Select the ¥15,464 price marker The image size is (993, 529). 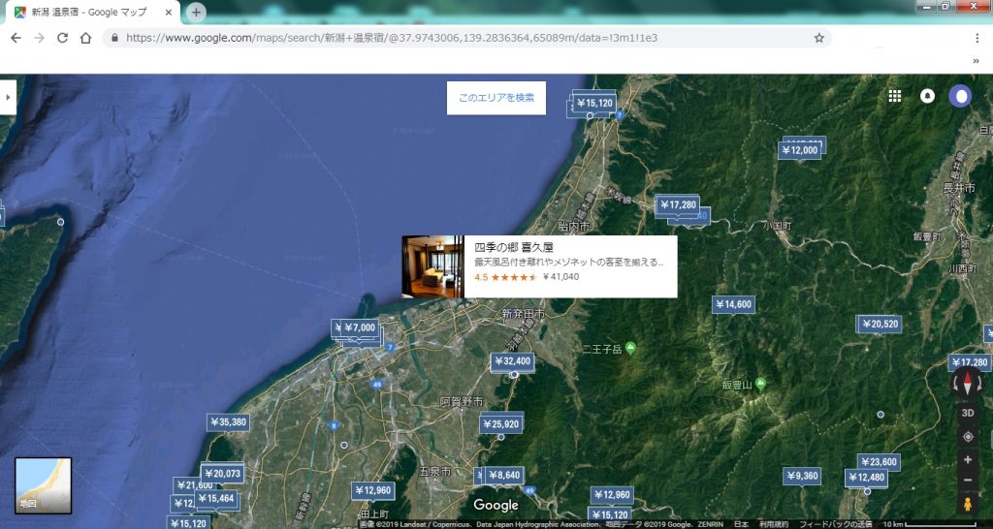tap(216, 499)
